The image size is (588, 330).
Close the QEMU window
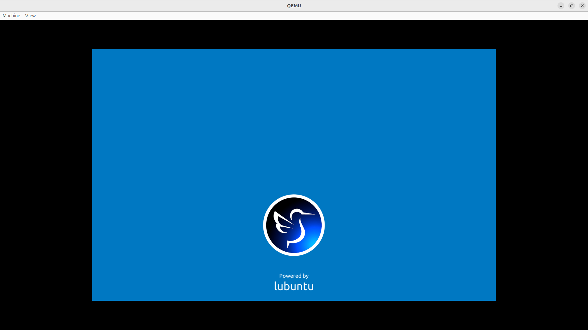click(x=582, y=6)
